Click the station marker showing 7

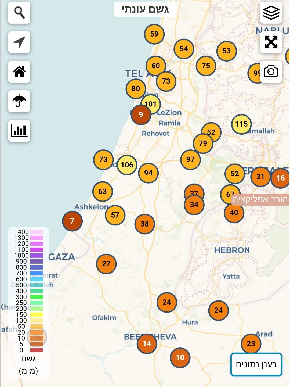[72, 221]
